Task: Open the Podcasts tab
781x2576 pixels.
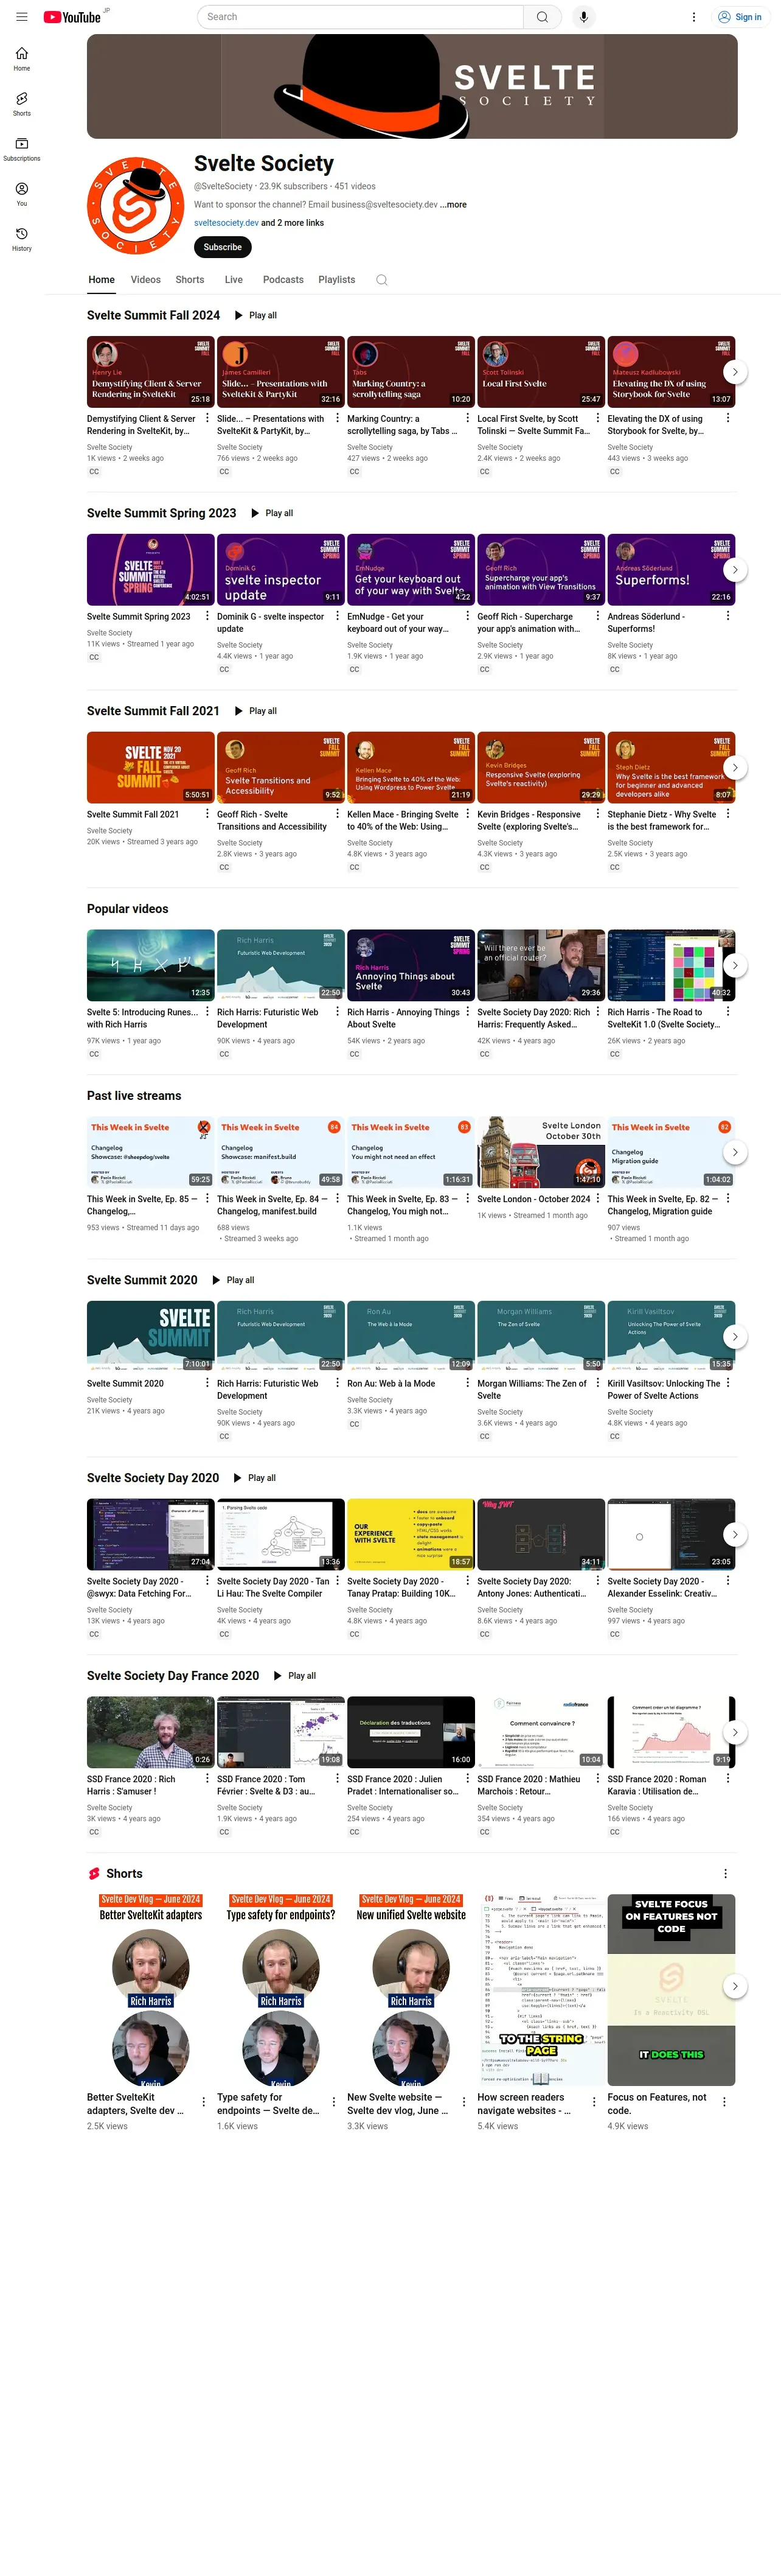Action: point(283,280)
